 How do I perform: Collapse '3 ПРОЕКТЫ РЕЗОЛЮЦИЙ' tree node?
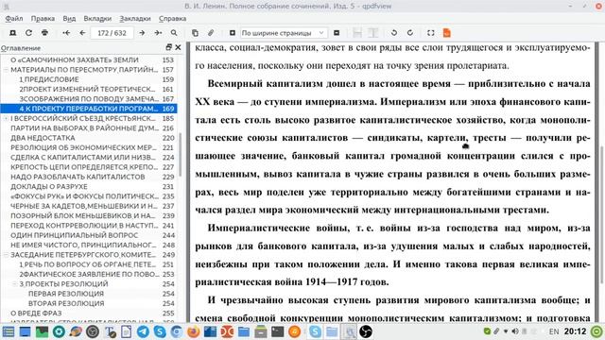15,284
